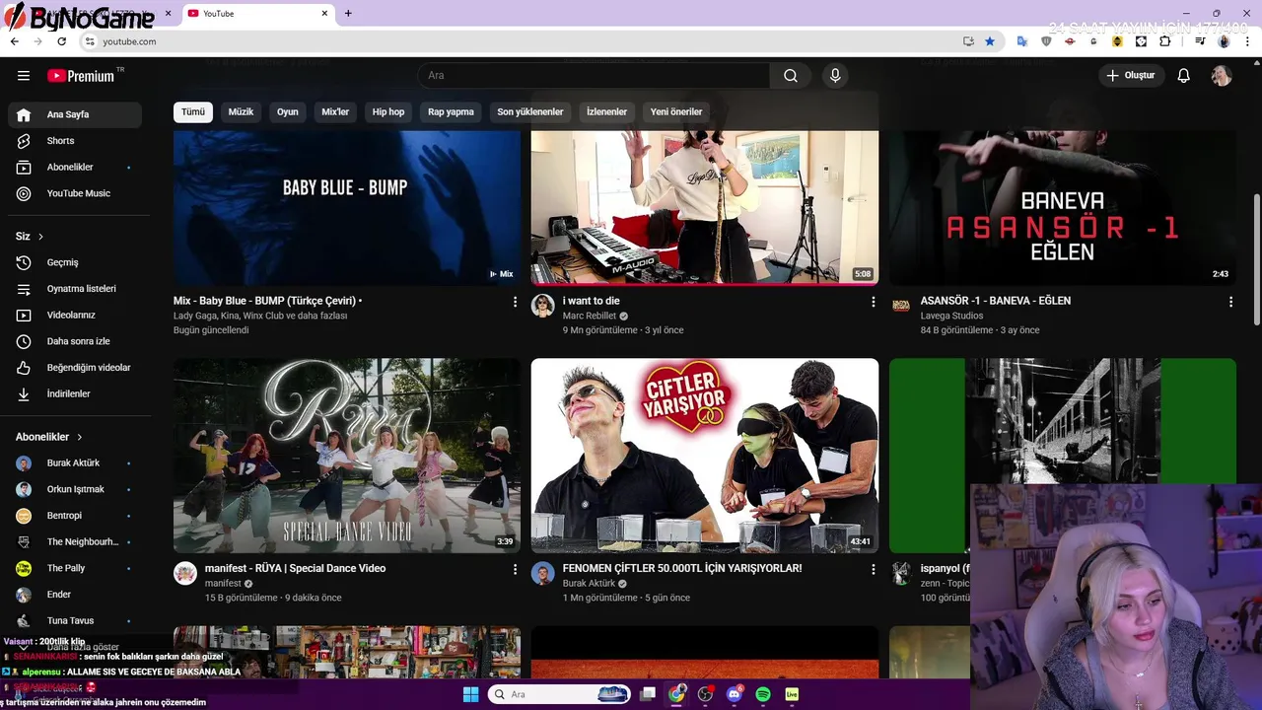Start voice search with microphone icon
Screen dimensions: 1262x710
(835, 76)
